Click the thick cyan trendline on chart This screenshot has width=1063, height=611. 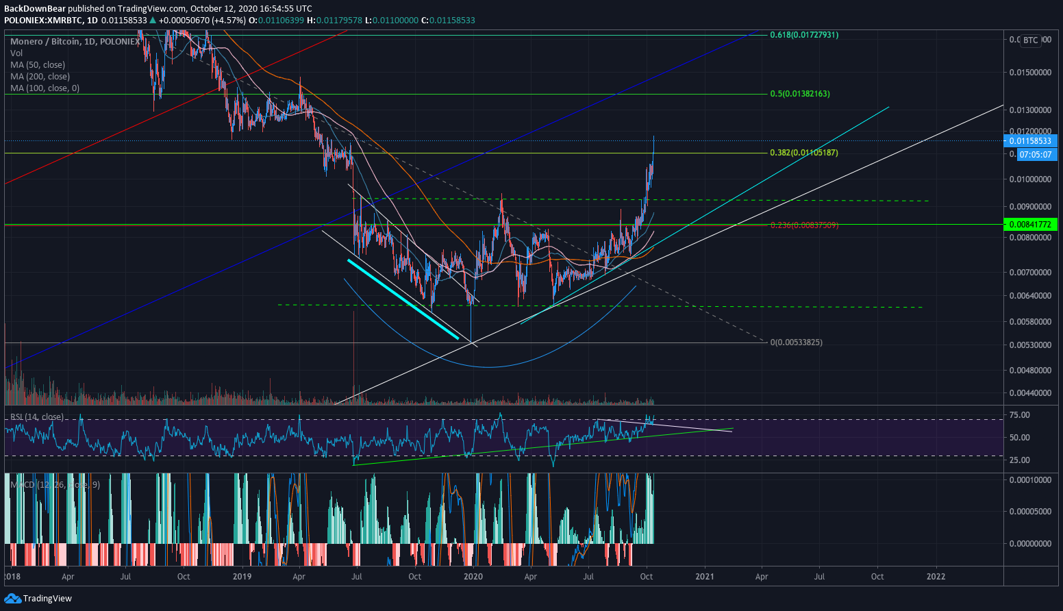(x=403, y=299)
